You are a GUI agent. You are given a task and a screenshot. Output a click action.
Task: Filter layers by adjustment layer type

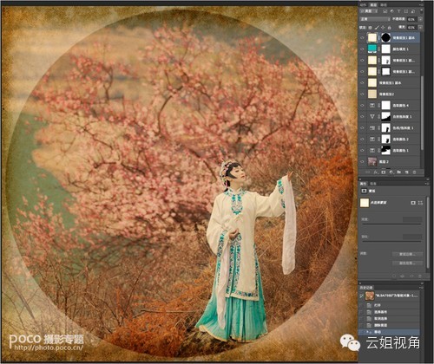pos(392,11)
